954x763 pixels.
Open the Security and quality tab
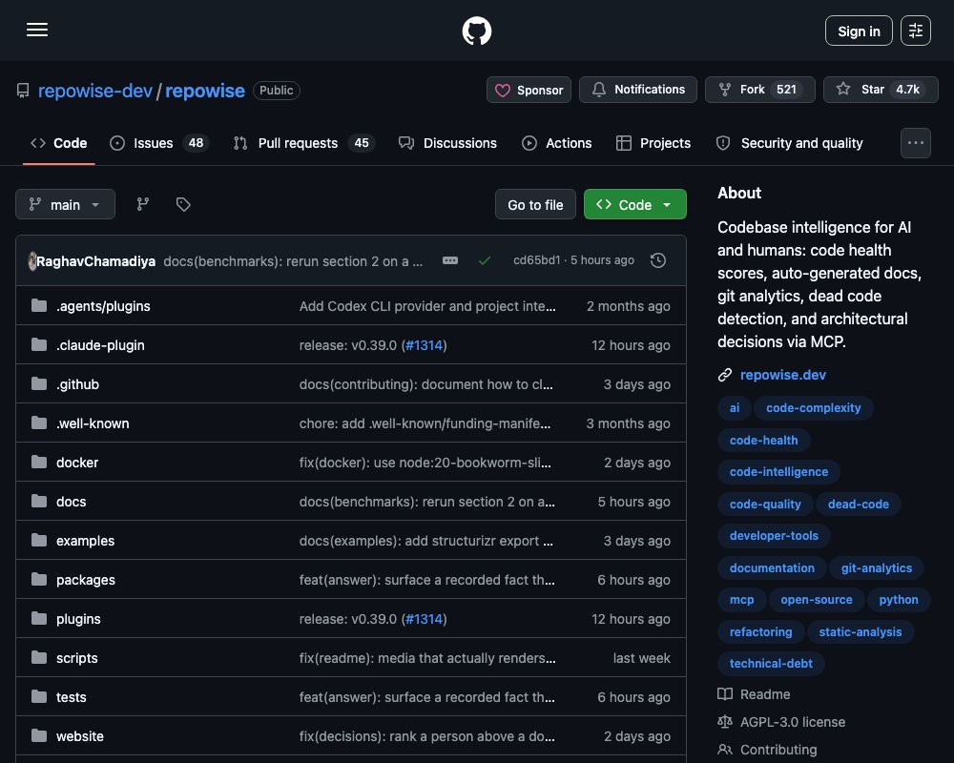[x=790, y=143]
